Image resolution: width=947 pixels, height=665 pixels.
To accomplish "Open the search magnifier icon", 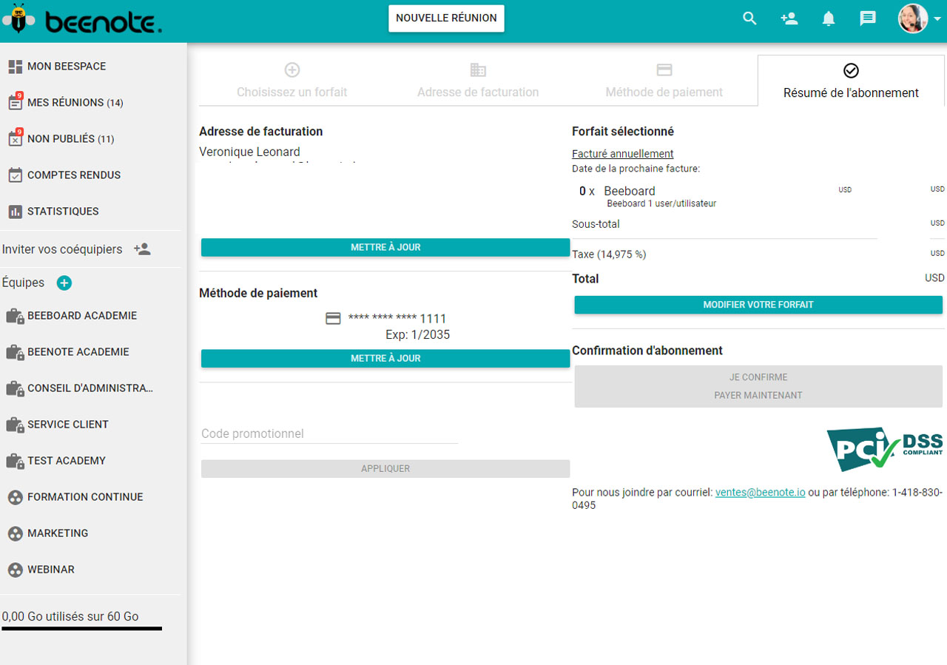I will (x=749, y=18).
